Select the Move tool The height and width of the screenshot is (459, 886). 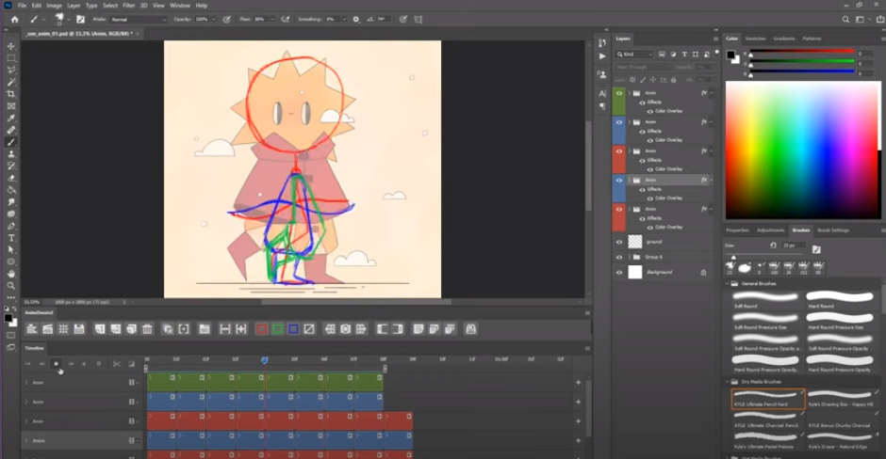(x=11, y=46)
